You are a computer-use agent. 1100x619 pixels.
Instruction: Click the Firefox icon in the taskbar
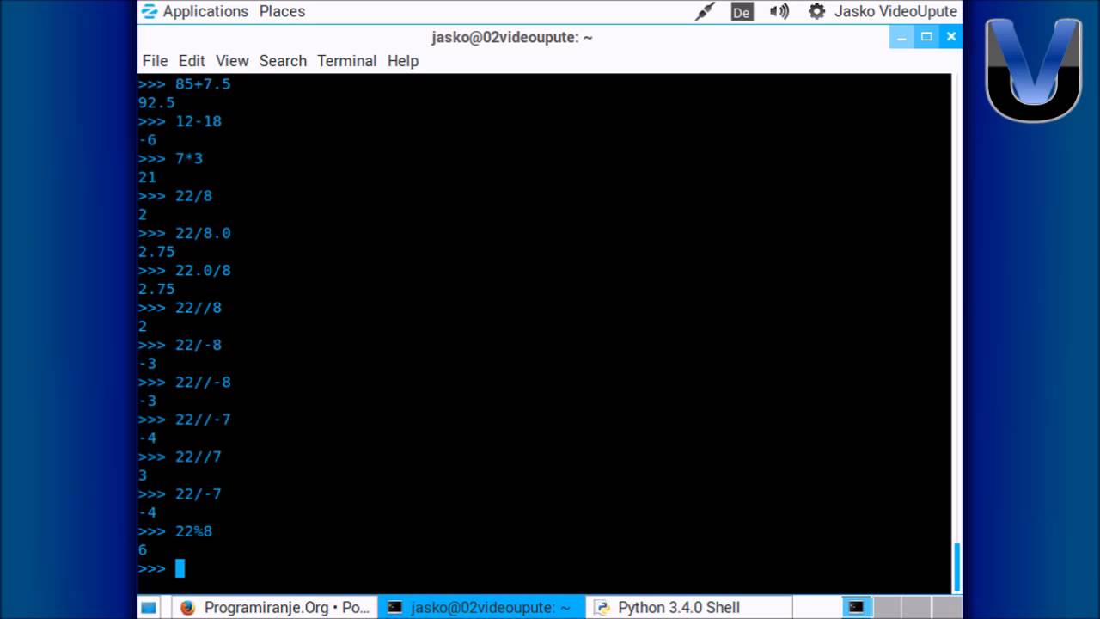pos(188,608)
